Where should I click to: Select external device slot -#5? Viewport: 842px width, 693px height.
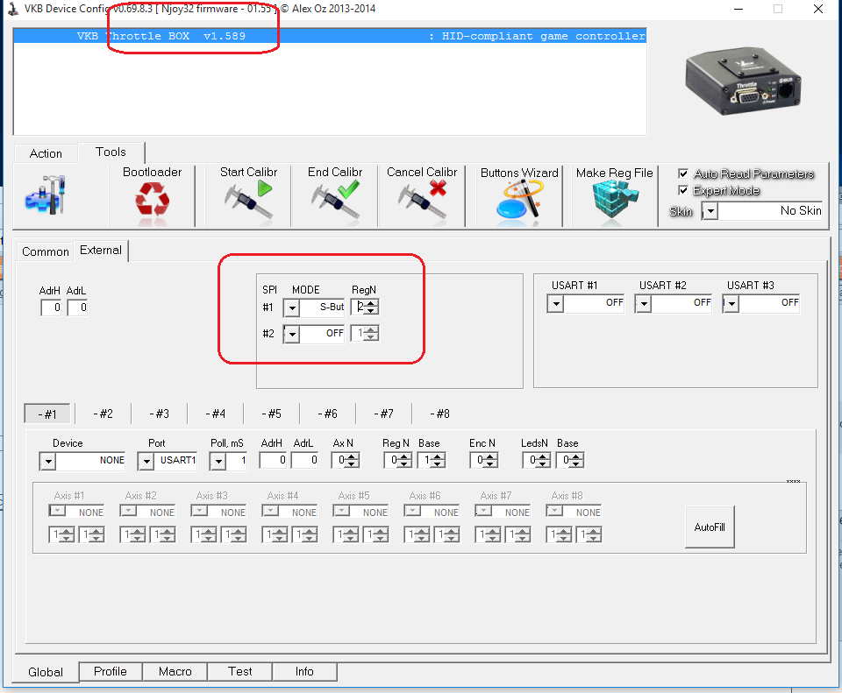271,414
